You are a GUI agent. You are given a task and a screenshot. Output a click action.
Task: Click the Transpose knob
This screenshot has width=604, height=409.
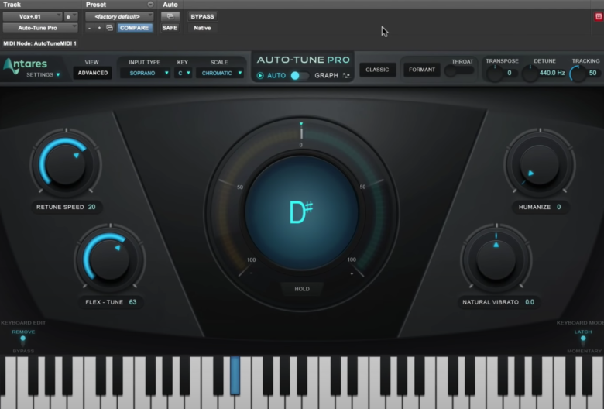point(495,74)
